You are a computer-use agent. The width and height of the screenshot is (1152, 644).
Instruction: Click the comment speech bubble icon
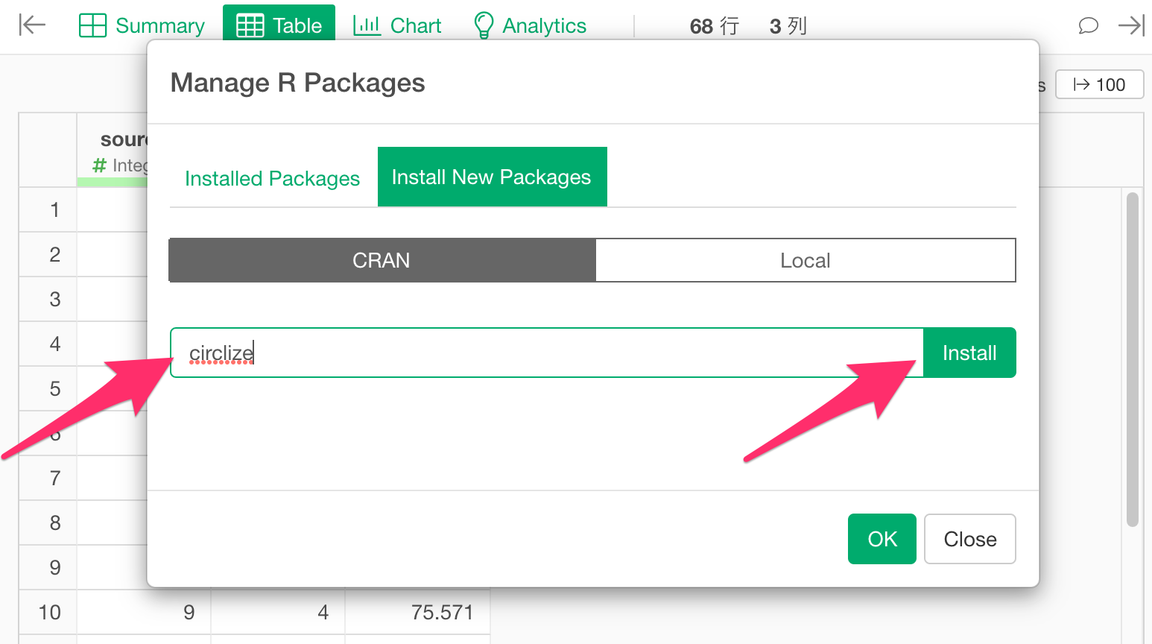tap(1088, 25)
